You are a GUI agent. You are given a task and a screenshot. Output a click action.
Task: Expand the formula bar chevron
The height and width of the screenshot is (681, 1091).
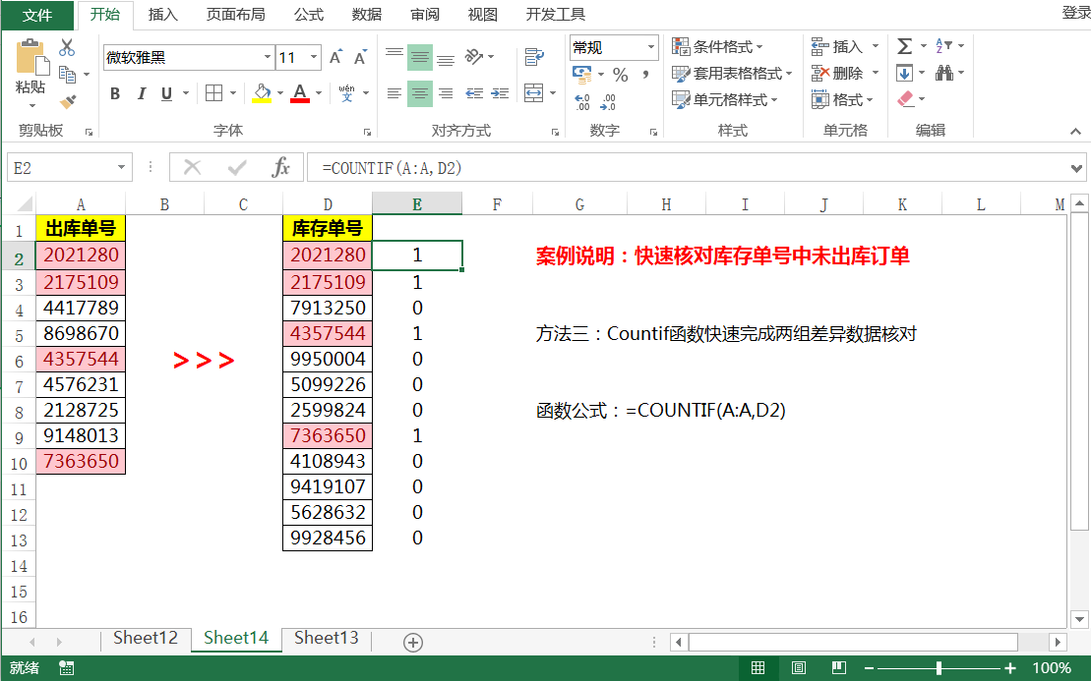[x=1076, y=168]
